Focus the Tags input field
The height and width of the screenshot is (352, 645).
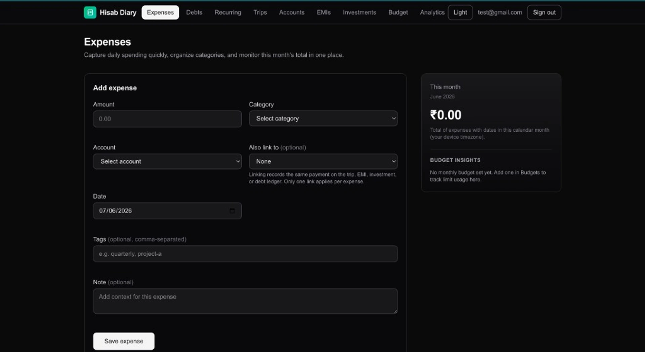[245, 254]
